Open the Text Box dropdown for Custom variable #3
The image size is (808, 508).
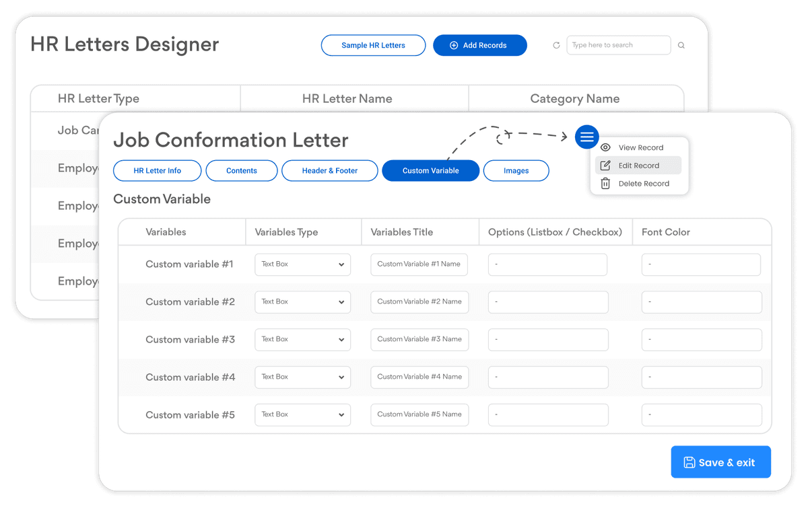(x=302, y=339)
